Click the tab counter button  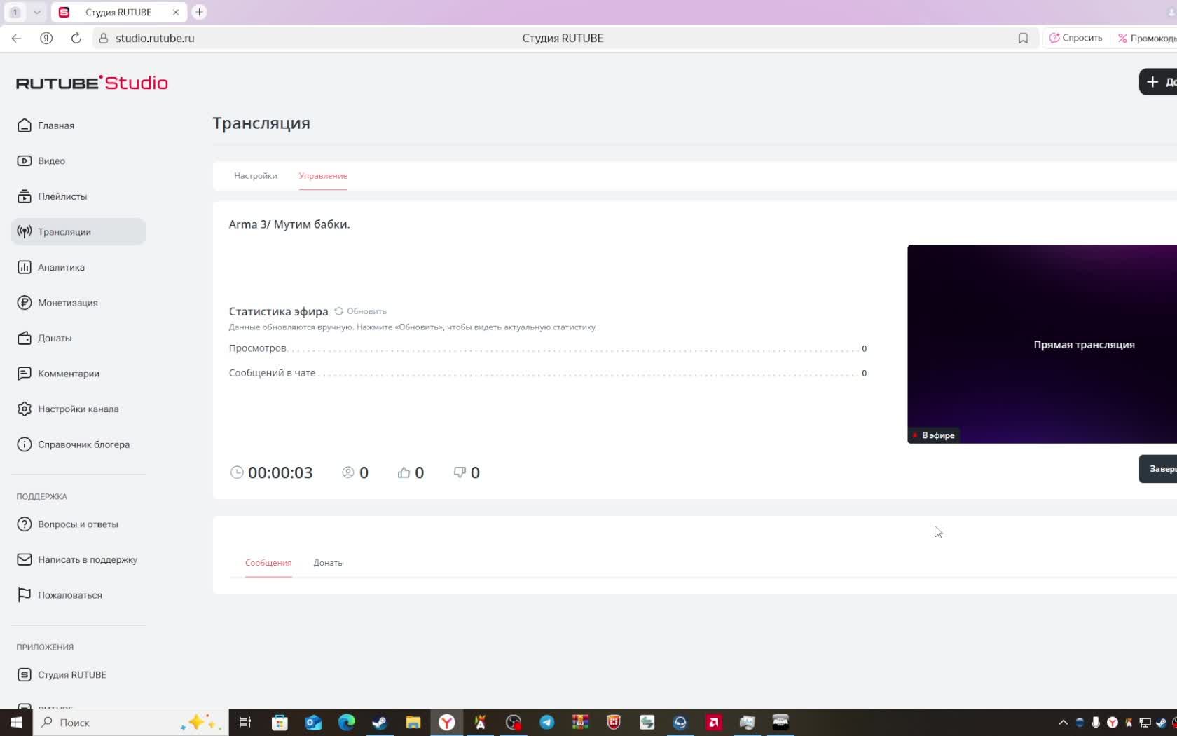tap(15, 12)
